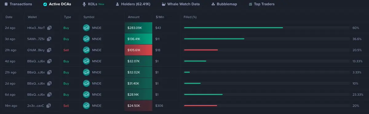The height and width of the screenshot is (114, 369).
Task: Copy the HKw3...NsrT wallet address
Action: coord(49,28)
